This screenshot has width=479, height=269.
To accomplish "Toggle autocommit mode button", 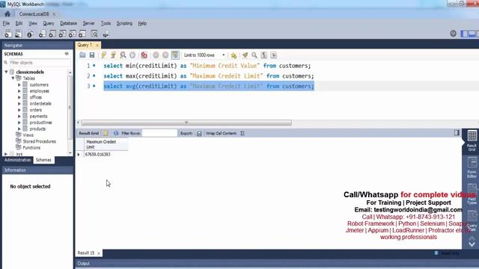I will tap(175, 55).
